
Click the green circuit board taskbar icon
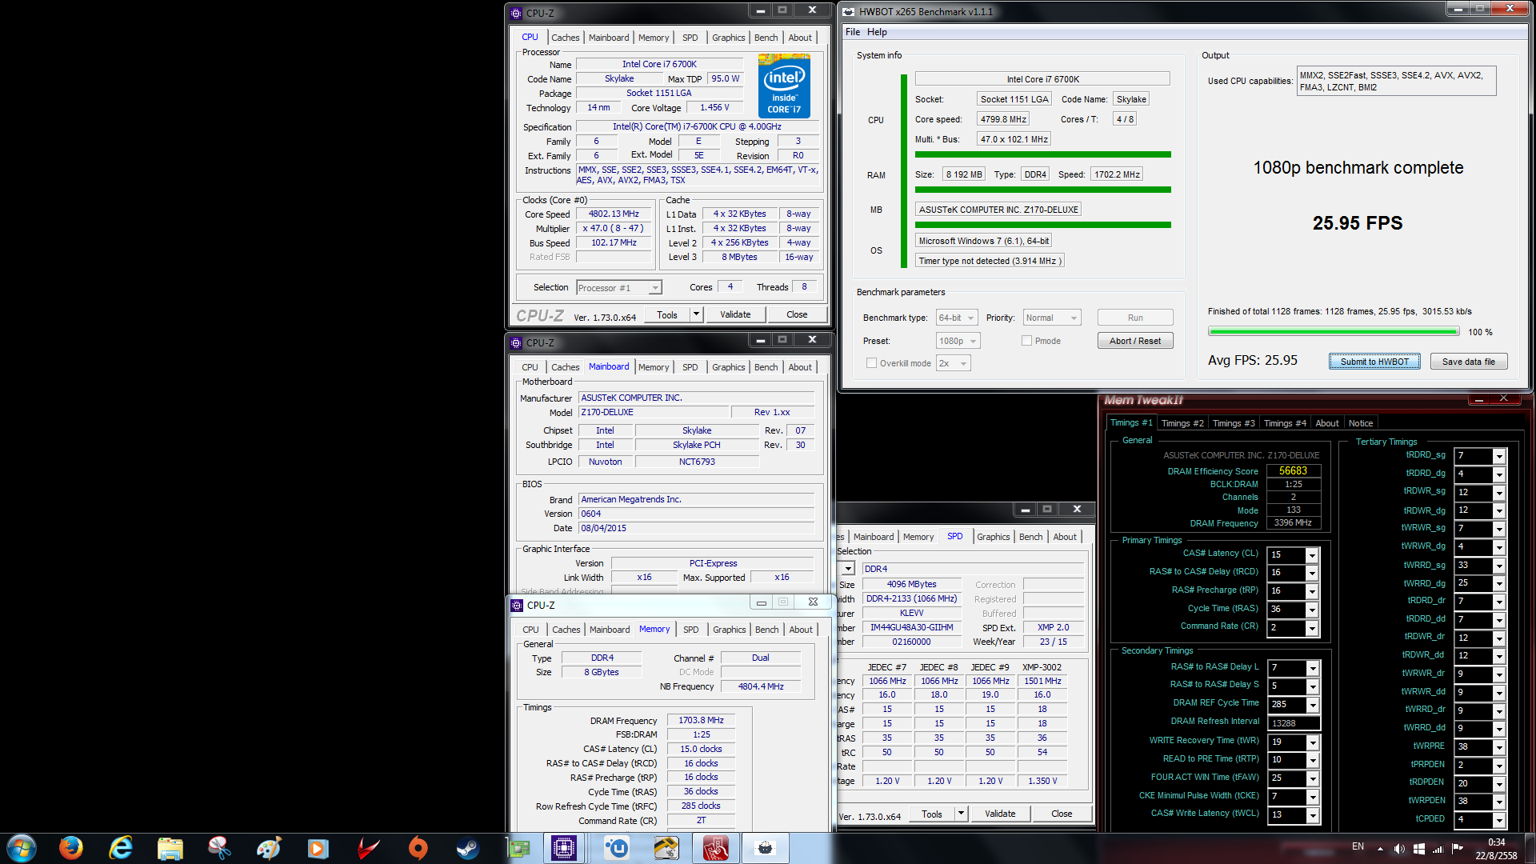click(518, 848)
